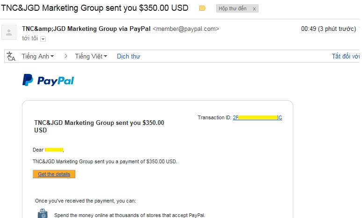
Task: Click the PayPal logo
Action: pos(48,80)
